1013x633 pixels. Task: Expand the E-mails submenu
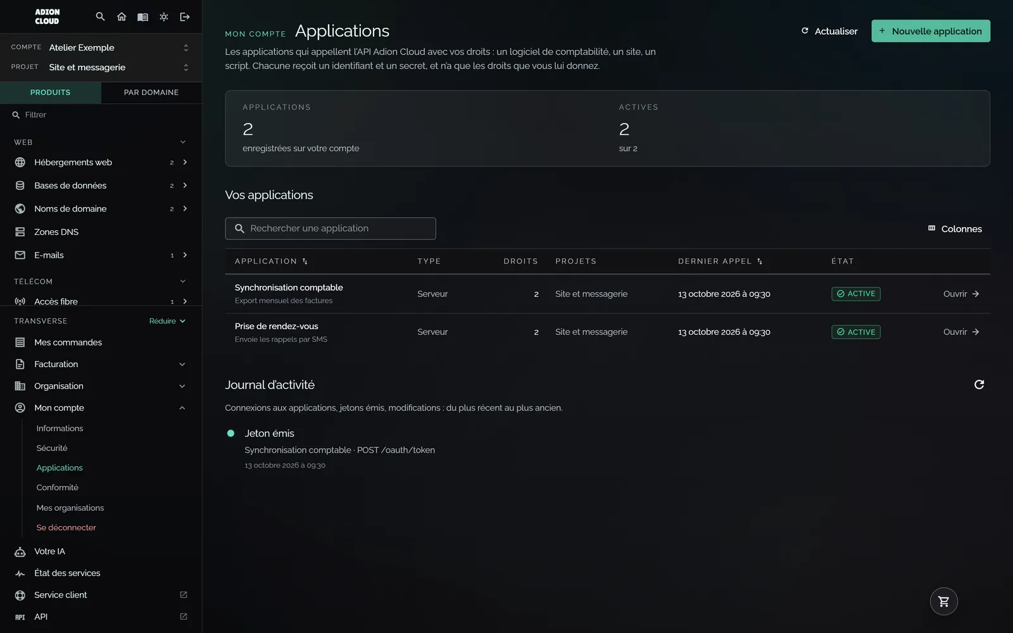point(185,255)
